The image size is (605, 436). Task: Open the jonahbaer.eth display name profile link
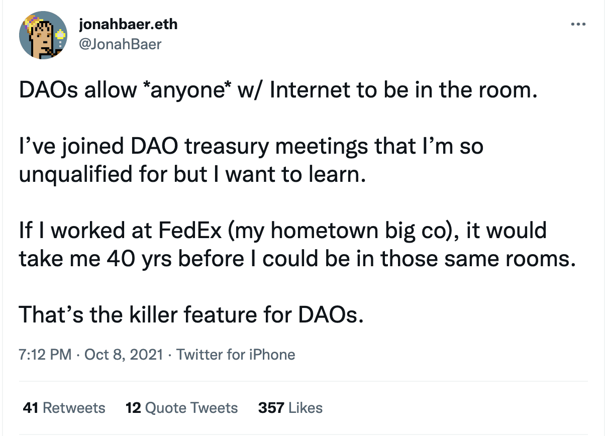click(x=128, y=24)
